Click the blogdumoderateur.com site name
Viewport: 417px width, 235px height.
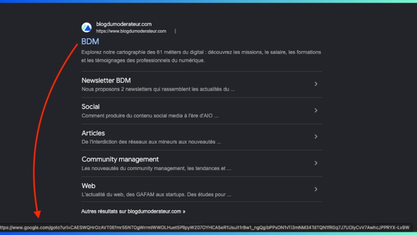[x=124, y=24]
